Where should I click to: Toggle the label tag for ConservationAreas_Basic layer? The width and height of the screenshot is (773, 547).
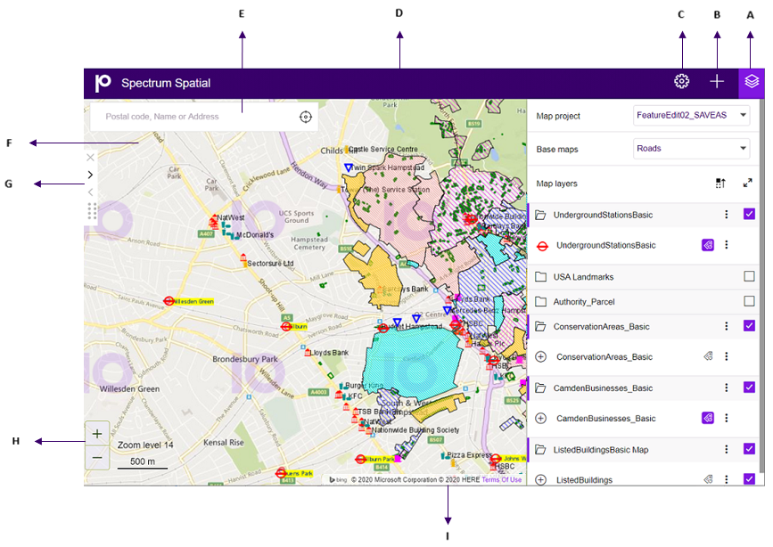(708, 355)
